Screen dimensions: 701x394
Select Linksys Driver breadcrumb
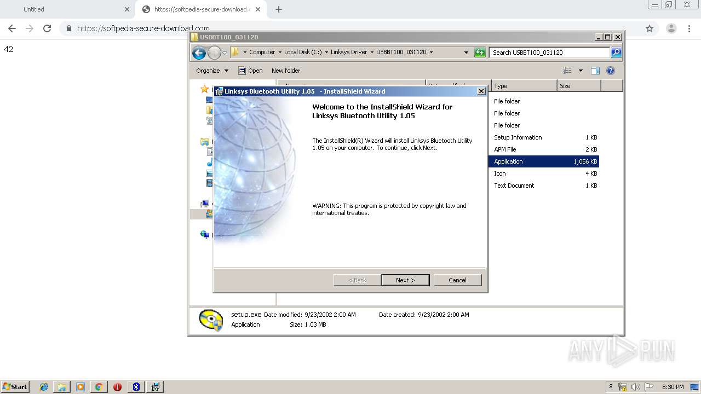pos(349,52)
